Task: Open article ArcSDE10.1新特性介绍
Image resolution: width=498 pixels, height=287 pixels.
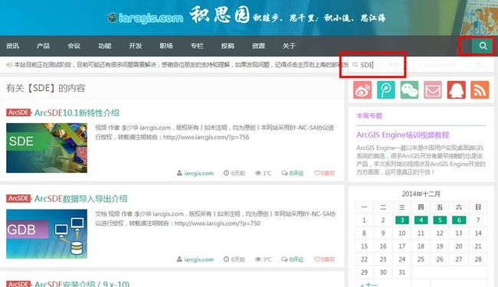Action: [x=77, y=113]
